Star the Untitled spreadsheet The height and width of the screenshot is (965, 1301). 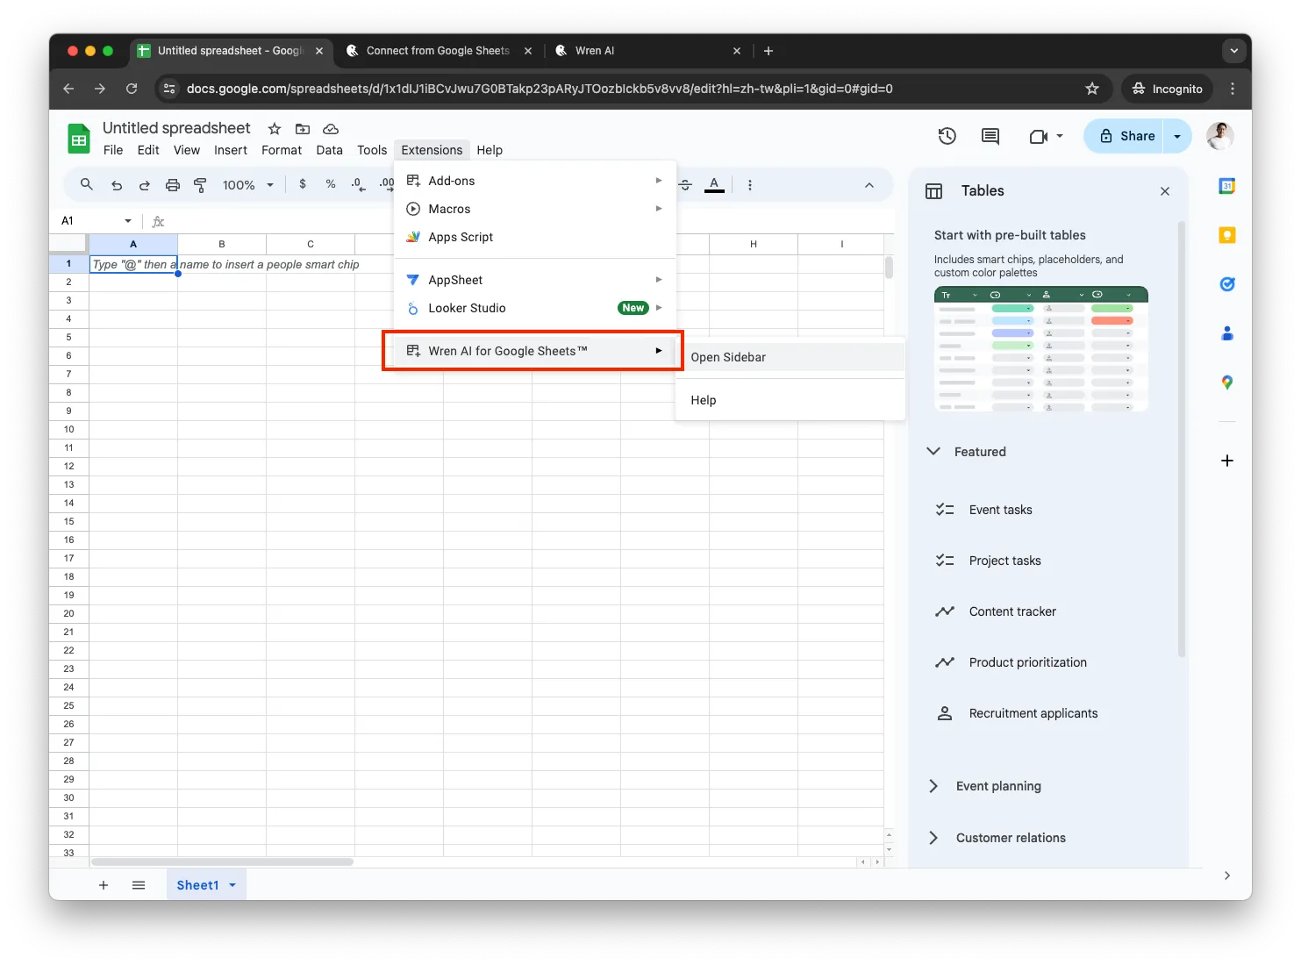[x=275, y=129]
